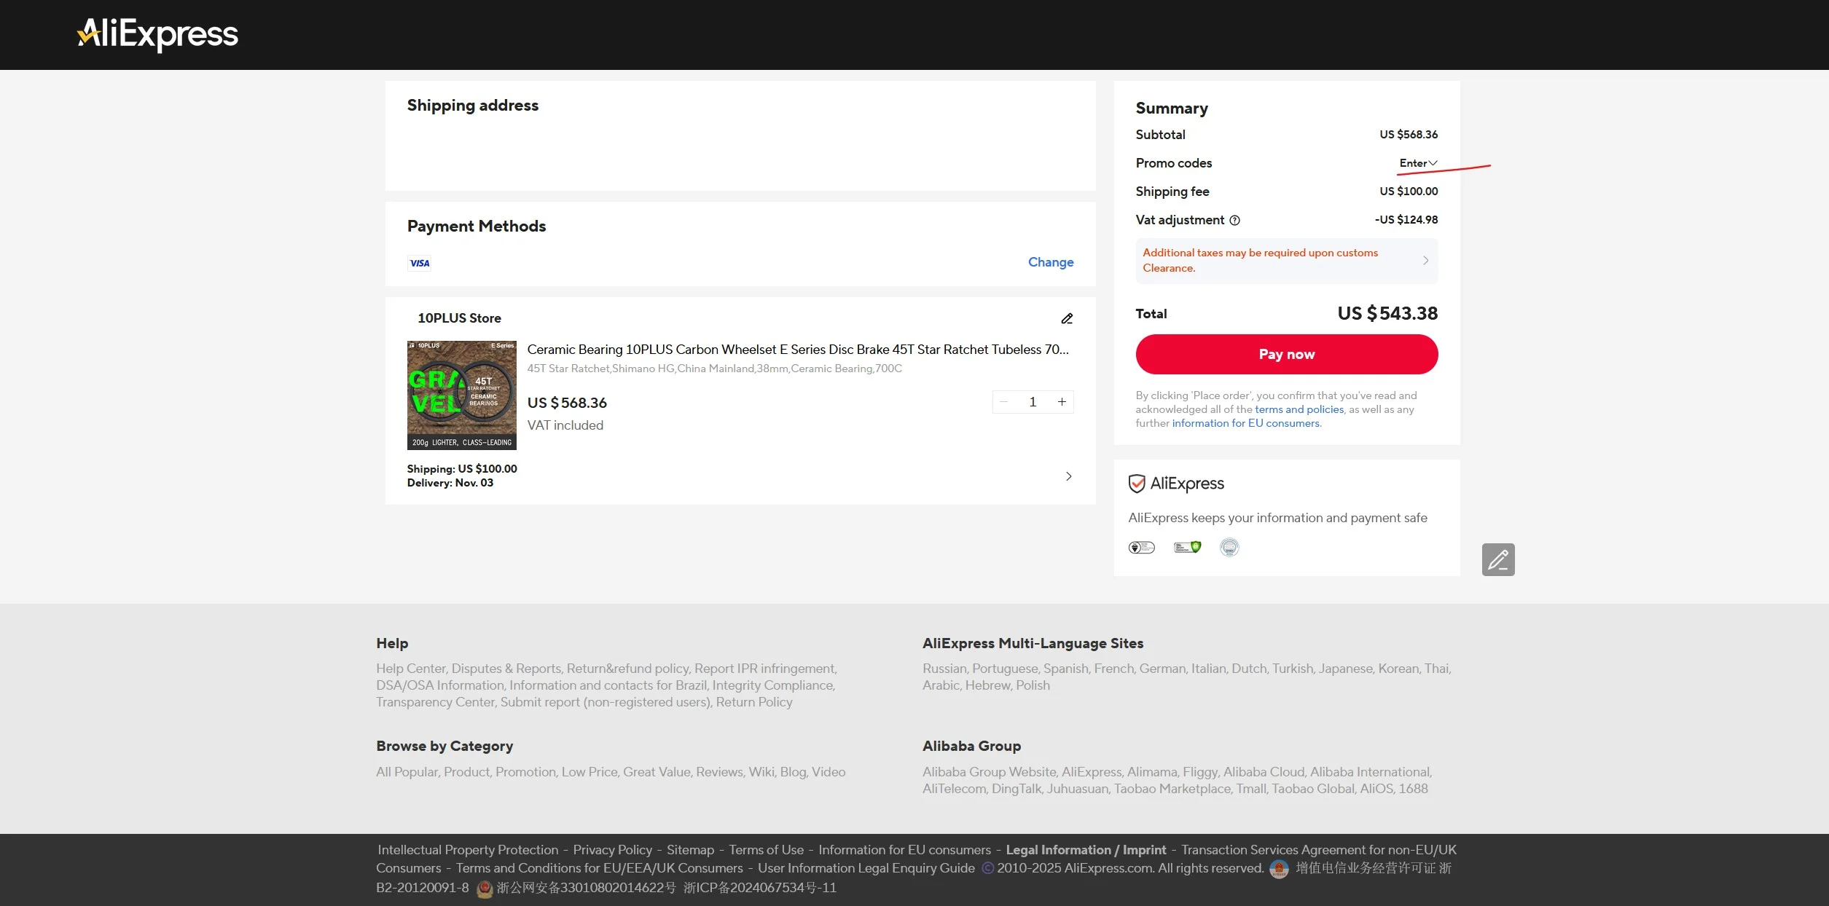The height and width of the screenshot is (906, 1829).
Task: Click the Vat adjustment help icon
Action: coord(1234,220)
